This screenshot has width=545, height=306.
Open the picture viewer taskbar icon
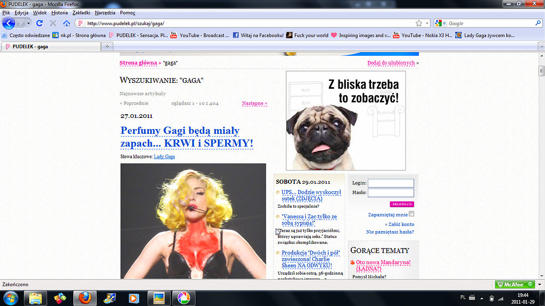(159, 298)
